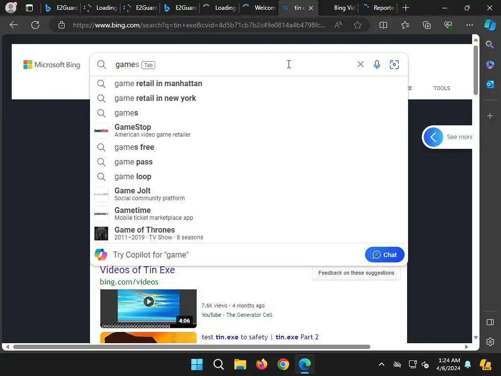501x376 pixels.
Task: Open bing.com/videos link
Action: (x=129, y=282)
